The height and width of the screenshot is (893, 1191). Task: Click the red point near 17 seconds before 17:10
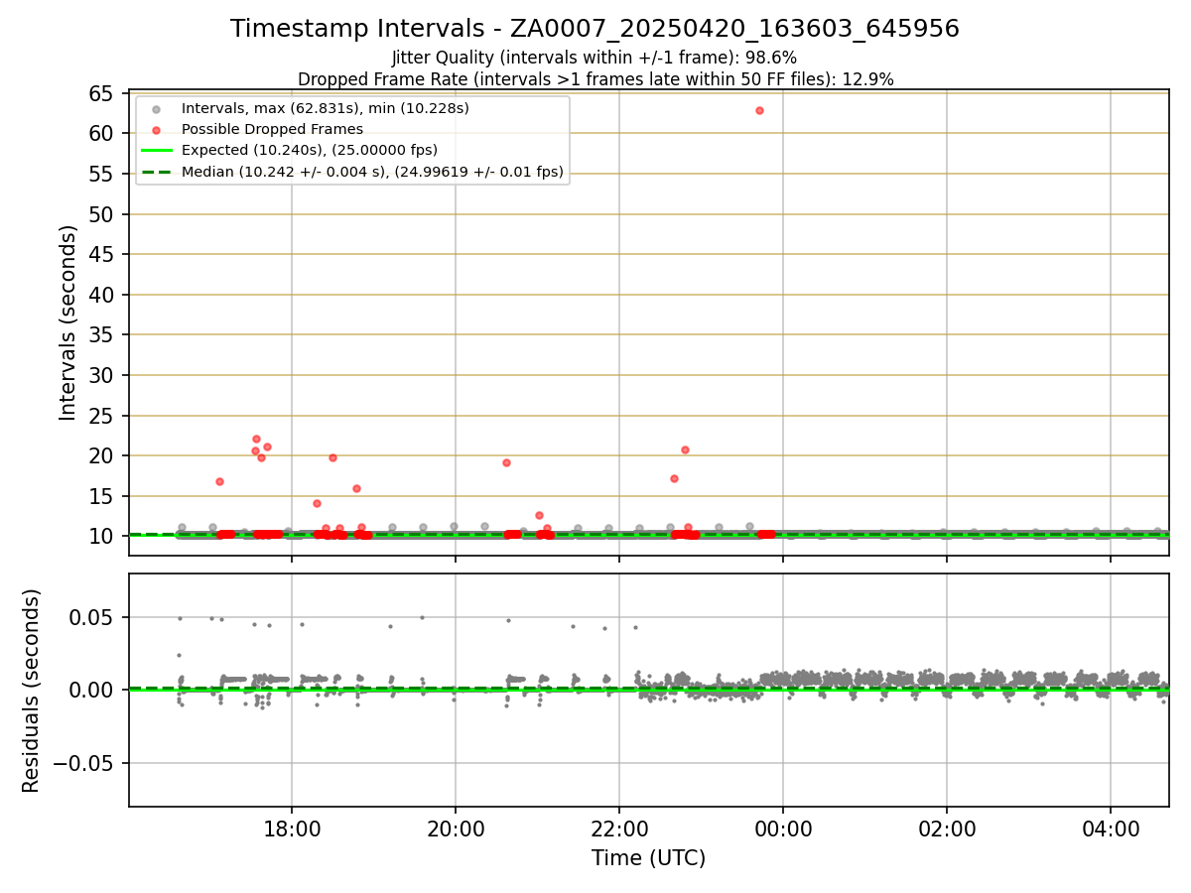coord(219,481)
